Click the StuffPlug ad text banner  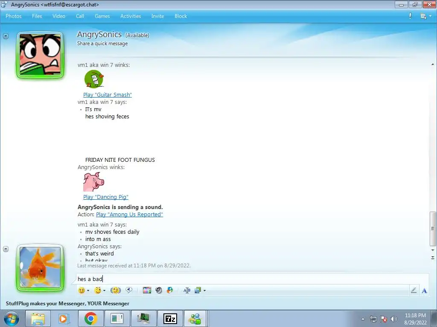point(67,304)
